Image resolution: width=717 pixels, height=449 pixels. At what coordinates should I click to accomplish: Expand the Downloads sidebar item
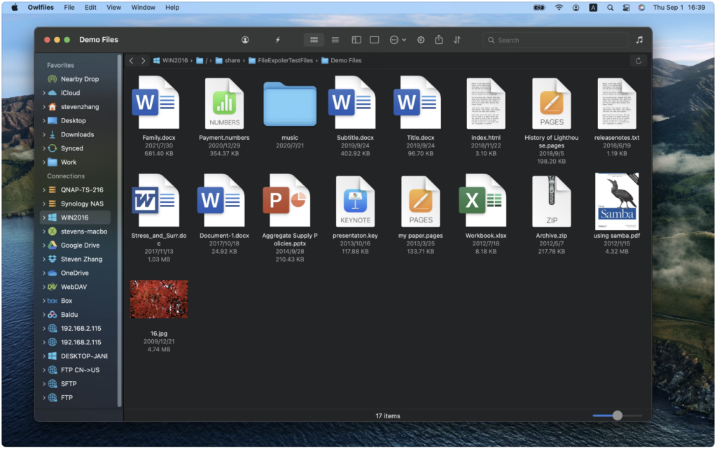(x=44, y=134)
